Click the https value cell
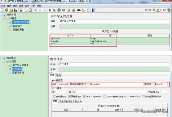This screenshot has height=117, width=172. tap(110, 39)
